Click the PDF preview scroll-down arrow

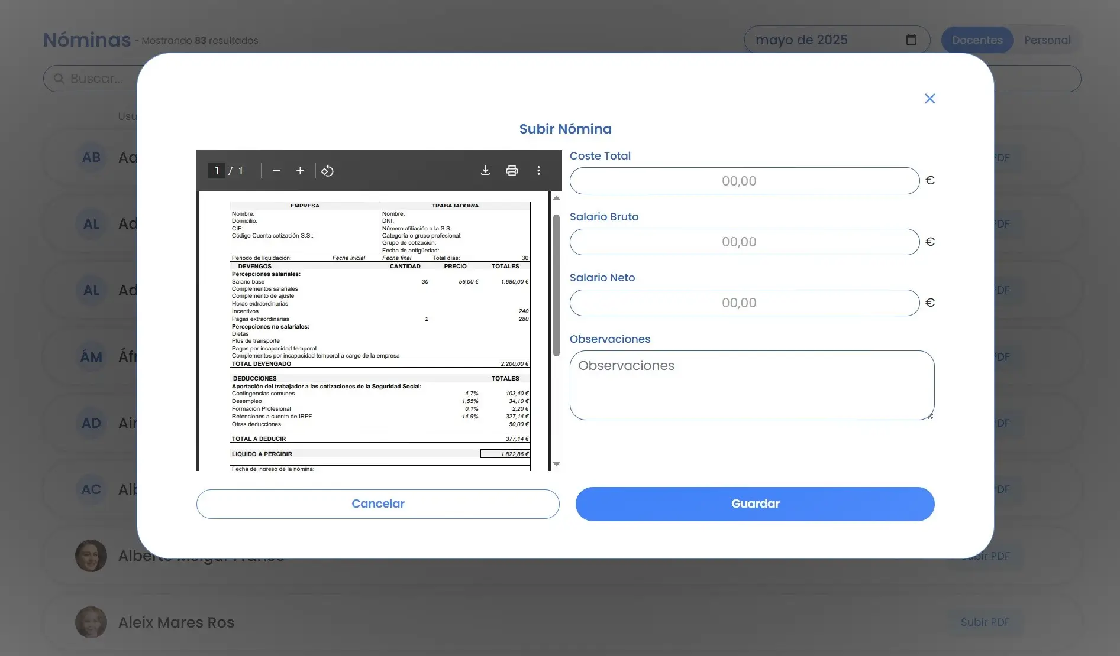point(557,465)
